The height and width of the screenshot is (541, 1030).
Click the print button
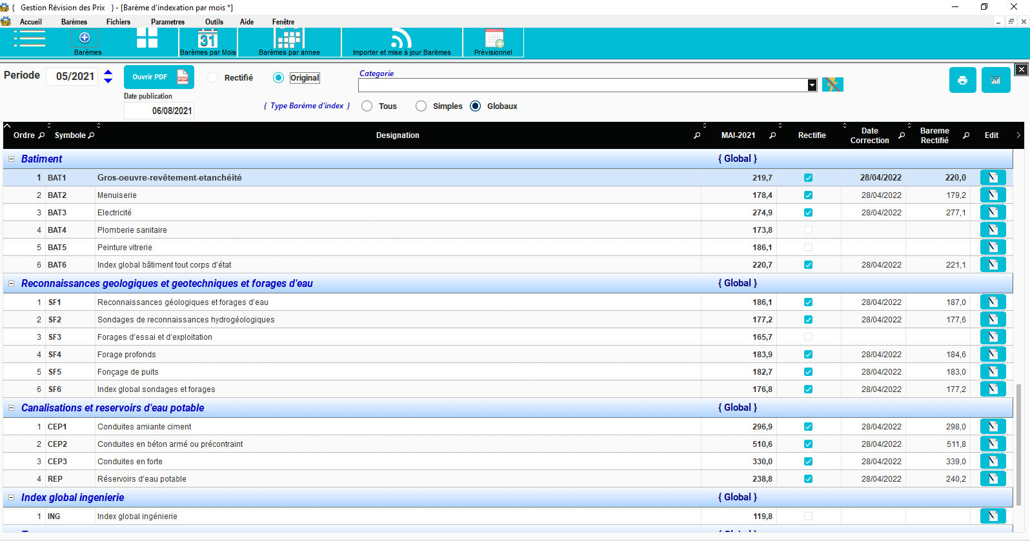click(962, 81)
